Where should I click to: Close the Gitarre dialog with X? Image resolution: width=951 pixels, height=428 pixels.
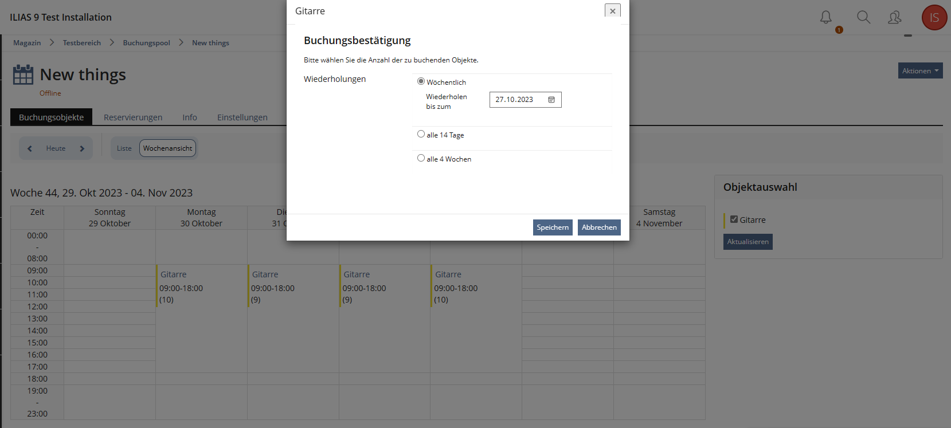click(x=612, y=11)
